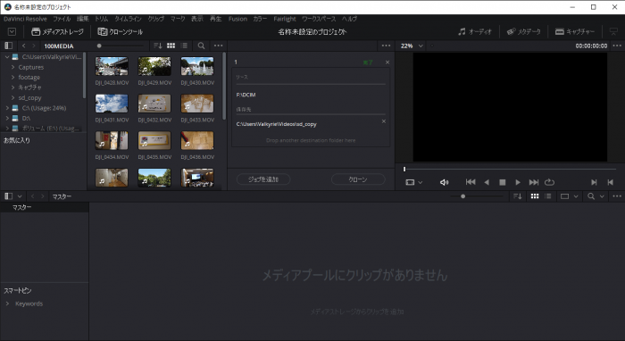Viewport: 625px width, 341px height.
Task: Open media storage options three-dot menu
Action: click(219, 46)
